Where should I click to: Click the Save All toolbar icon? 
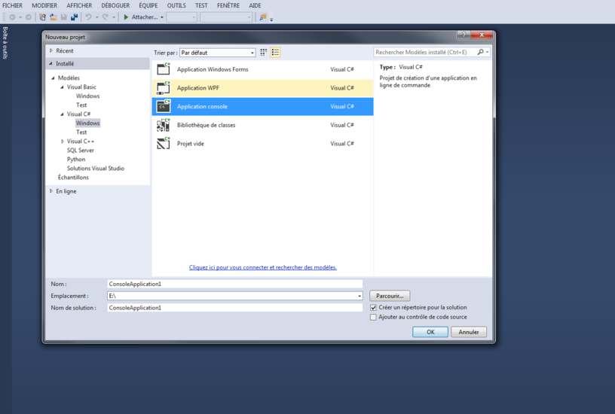(x=74, y=17)
